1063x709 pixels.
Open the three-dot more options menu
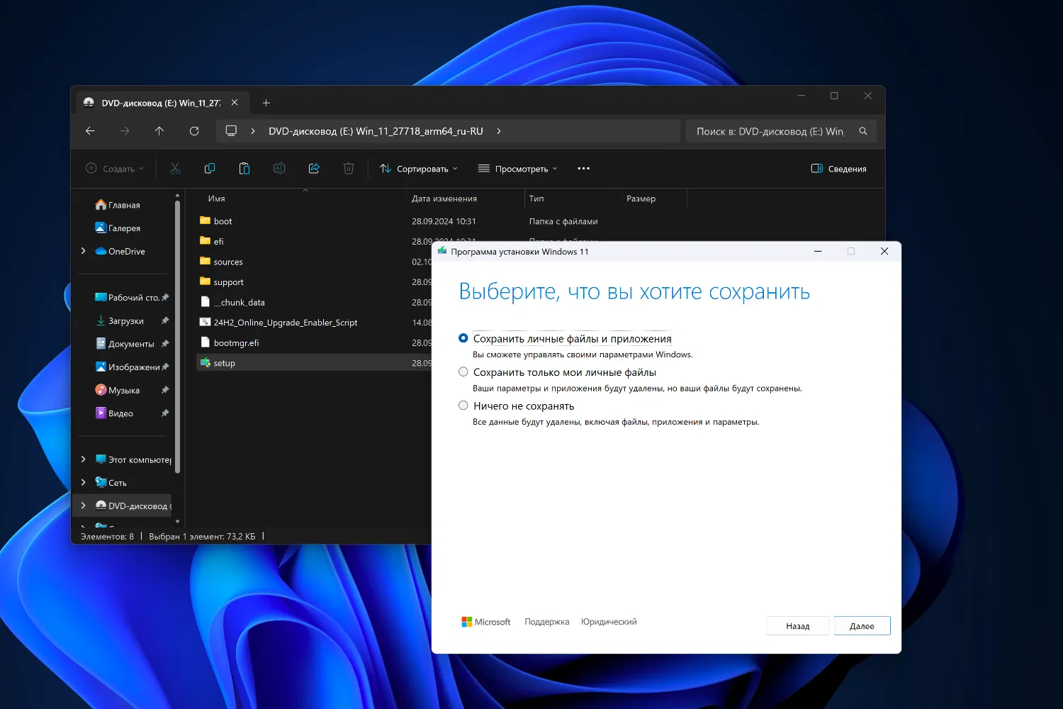click(584, 169)
